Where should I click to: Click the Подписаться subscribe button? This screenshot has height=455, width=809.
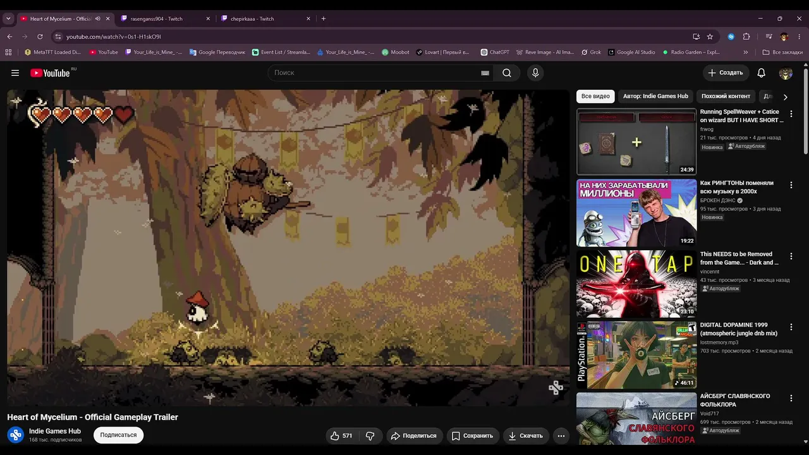(118, 435)
